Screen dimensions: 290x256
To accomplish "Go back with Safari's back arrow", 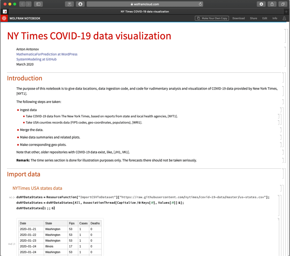I will coord(22,4).
